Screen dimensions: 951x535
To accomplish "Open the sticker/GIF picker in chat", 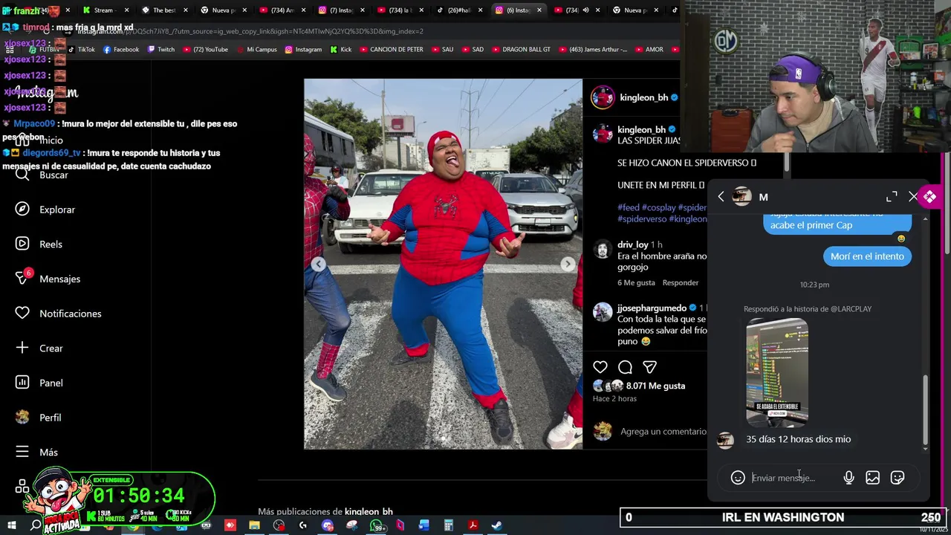I will click(898, 478).
